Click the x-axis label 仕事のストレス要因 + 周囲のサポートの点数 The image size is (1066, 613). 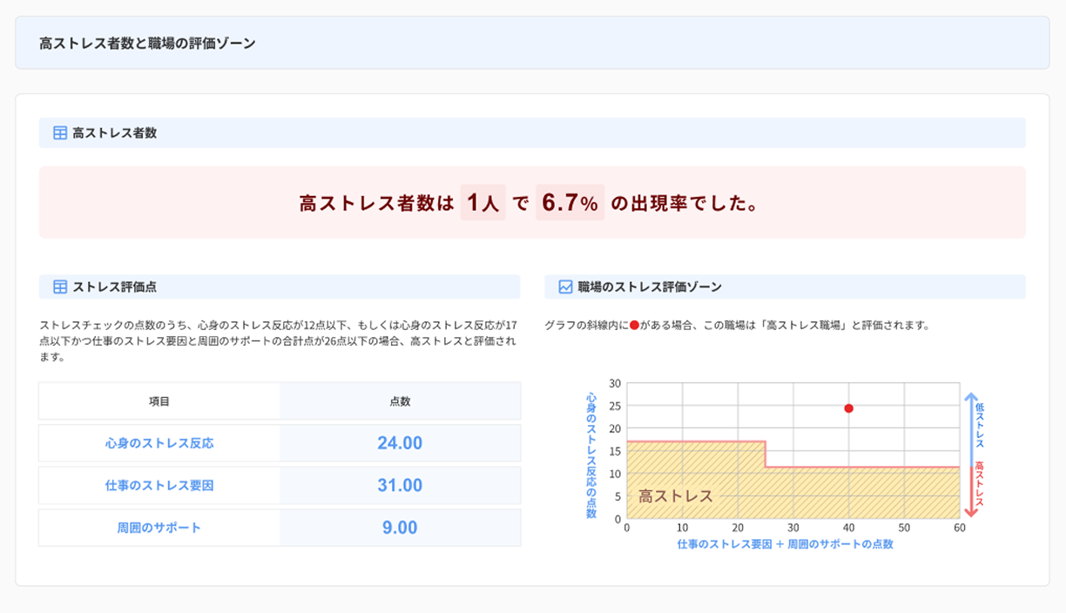(785, 544)
